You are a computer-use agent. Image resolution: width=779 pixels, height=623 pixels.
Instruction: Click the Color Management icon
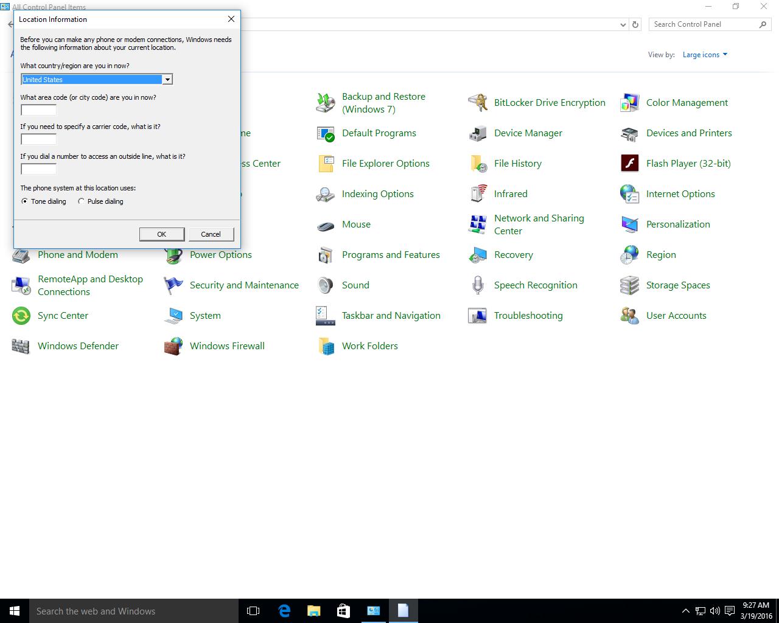point(630,103)
